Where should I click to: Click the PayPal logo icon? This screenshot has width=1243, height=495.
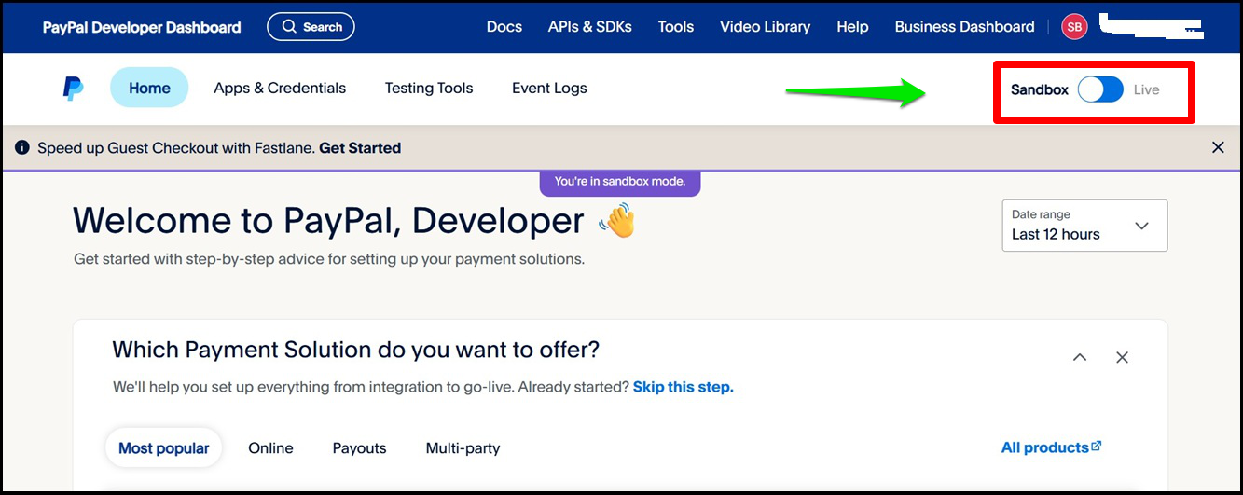[74, 89]
